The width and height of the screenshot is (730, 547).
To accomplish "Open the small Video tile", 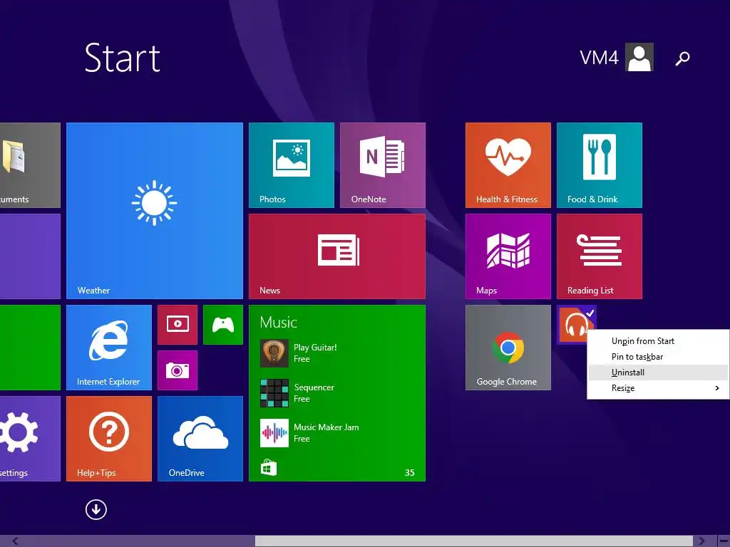I will [178, 325].
